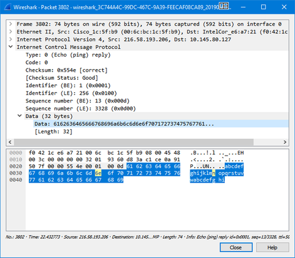The image size is (295, 258).
Task: Click the horizontal scrollbar right arrow
Action: [x=285, y=142]
